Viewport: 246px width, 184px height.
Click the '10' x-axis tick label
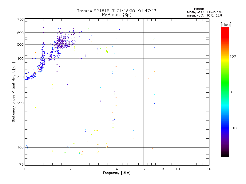[x=178, y=169]
